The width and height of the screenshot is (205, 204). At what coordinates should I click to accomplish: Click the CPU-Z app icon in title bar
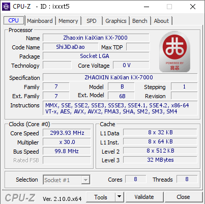pos(6,7)
